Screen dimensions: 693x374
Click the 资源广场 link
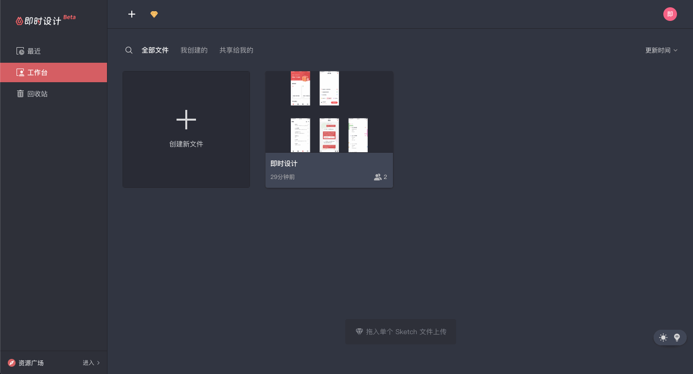31,363
